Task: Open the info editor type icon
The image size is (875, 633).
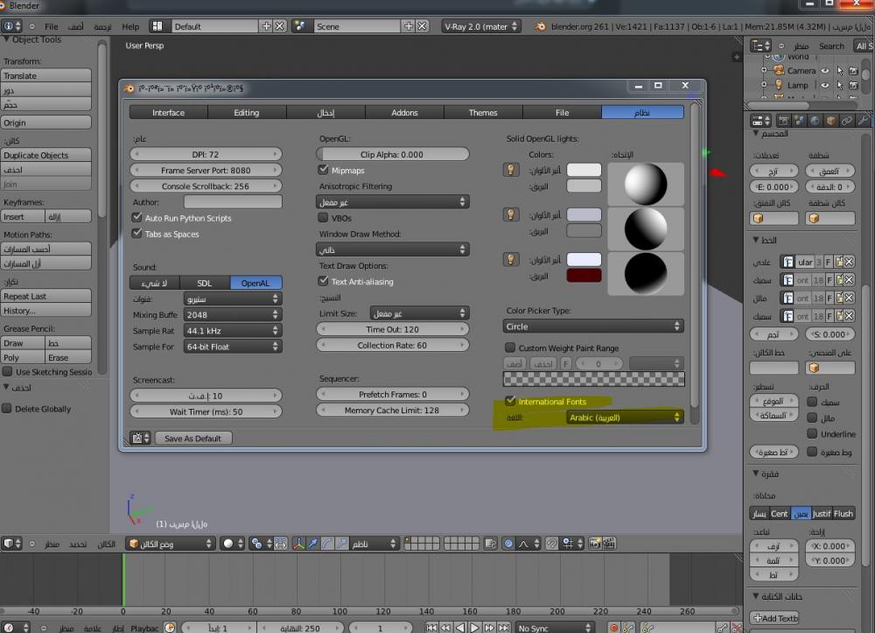Action: [11, 26]
